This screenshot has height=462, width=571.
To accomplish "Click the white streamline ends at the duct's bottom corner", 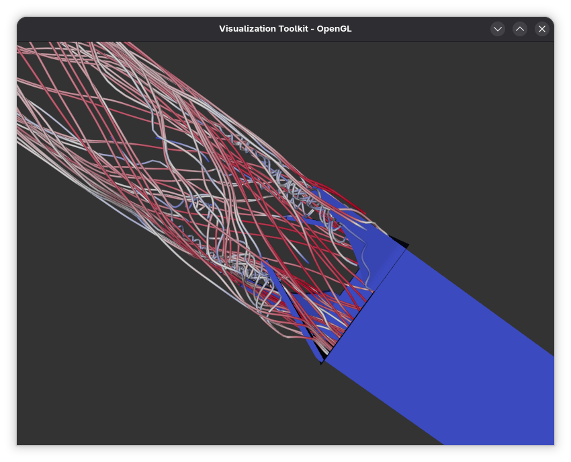I will 325,351.
